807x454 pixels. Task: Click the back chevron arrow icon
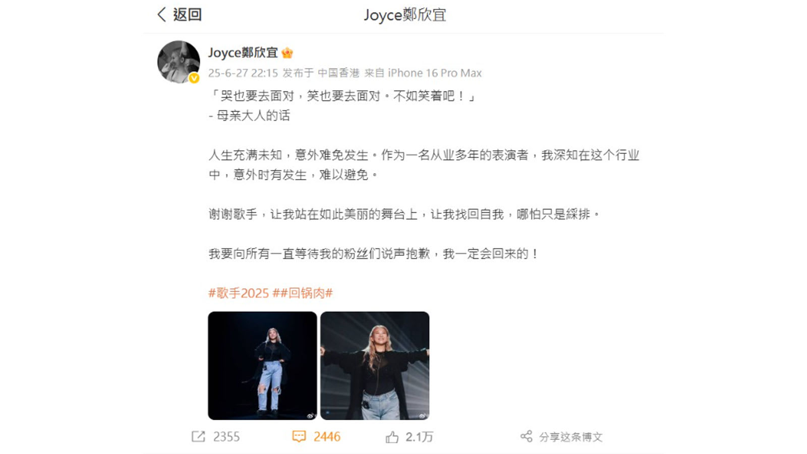pyautogui.click(x=161, y=14)
